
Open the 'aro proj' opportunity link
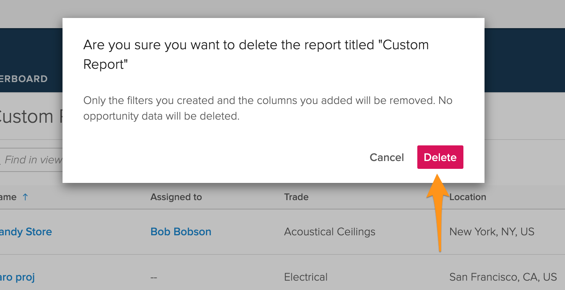coord(17,277)
